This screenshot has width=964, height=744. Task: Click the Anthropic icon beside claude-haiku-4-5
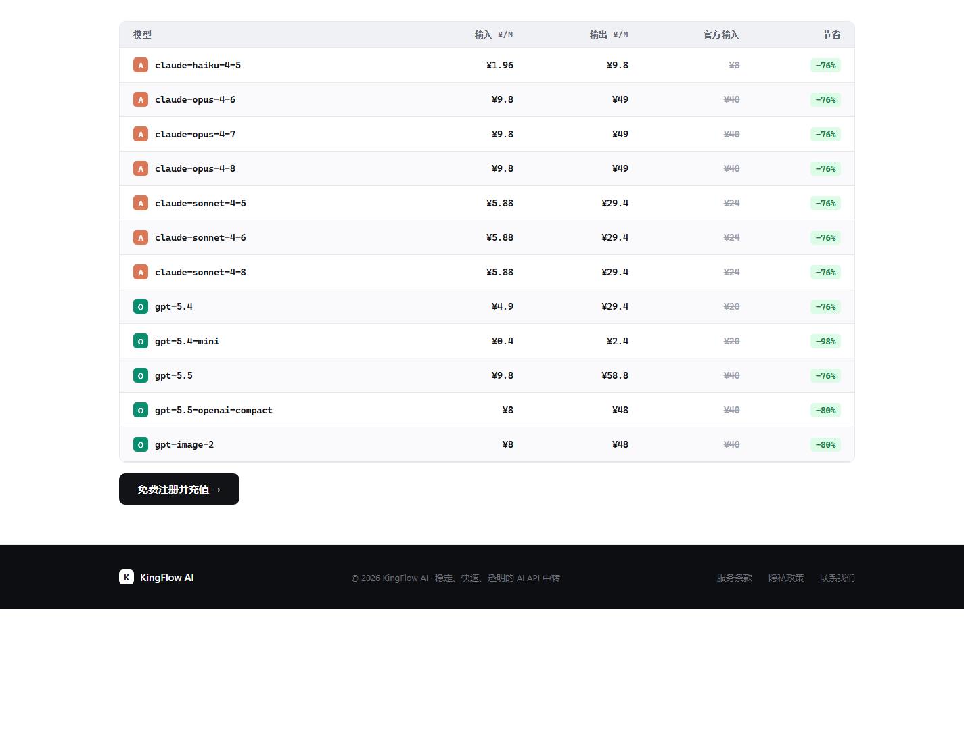coord(141,65)
